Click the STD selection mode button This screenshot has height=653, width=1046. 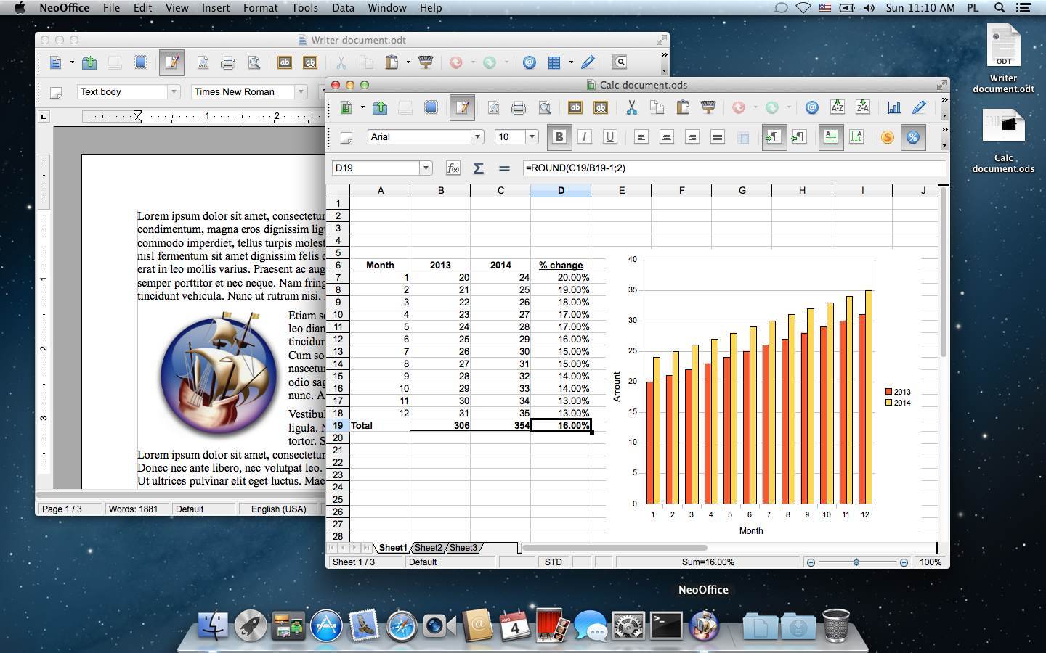tap(553, 562)
